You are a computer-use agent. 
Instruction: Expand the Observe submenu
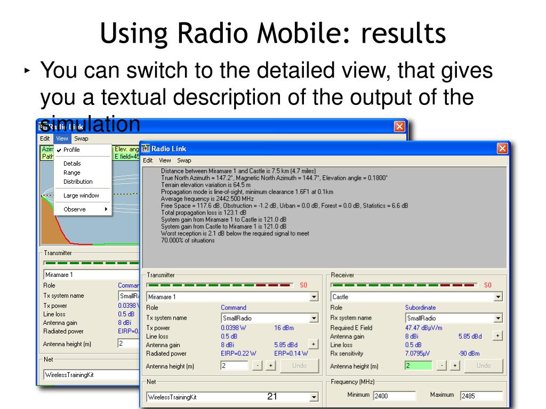tap(83, 209)
